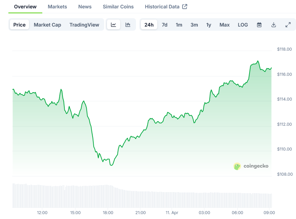Switch to the Markets tab

(57, 7)
